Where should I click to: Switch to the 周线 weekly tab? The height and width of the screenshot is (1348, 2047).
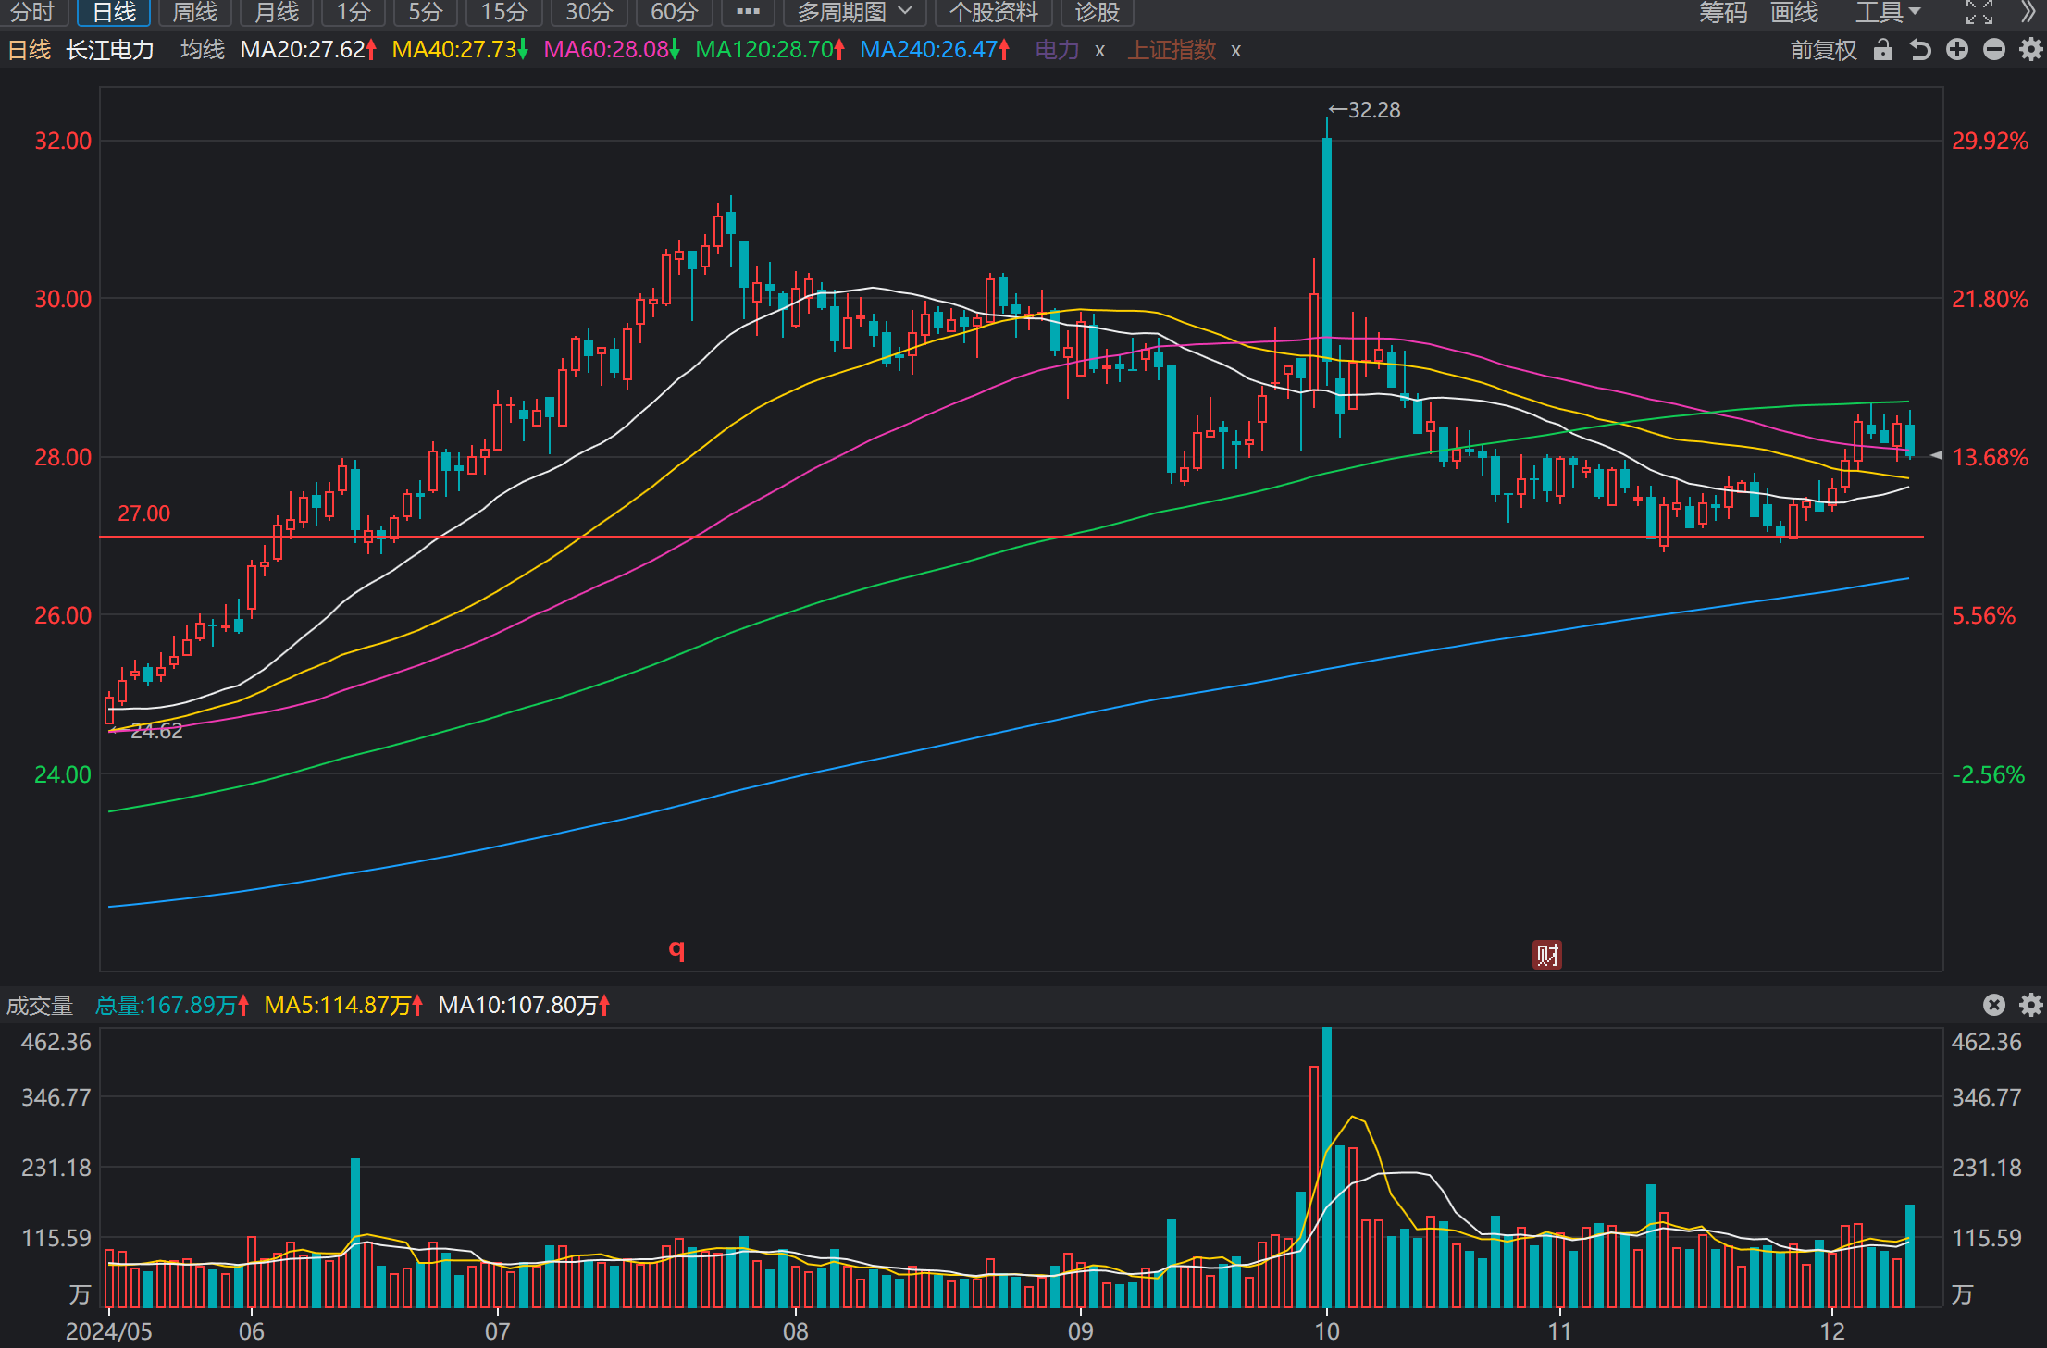pos(195,12)
